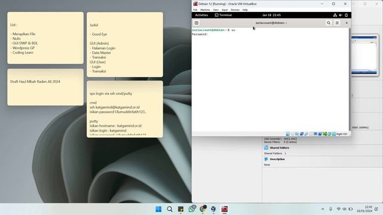The image size is (383, 215).
Task: Click display indicator in VirtualBox status bar
Action: (x=315, y=134)
